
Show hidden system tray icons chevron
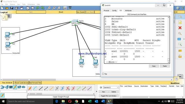click(x=159, y=101)
